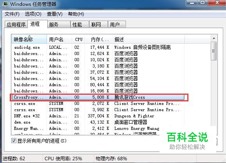Toggle 显示所有用户的进程 checkbox

tap(14, 140)
